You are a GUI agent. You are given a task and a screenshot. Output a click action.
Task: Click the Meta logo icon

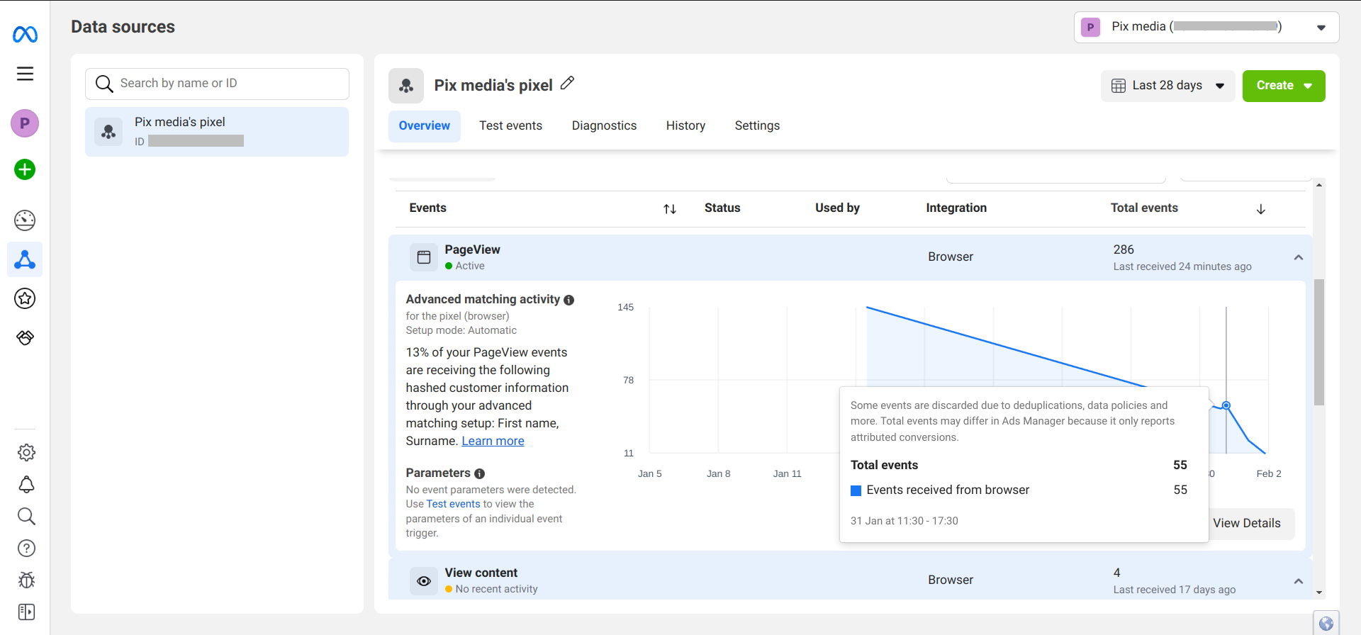25,34
